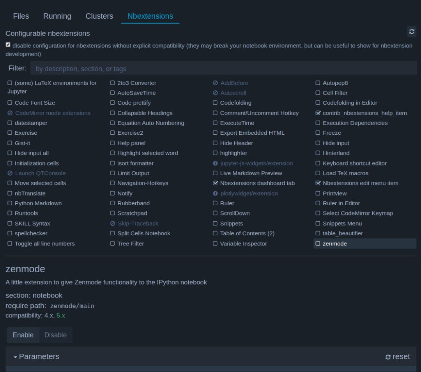Click the Enable button for zenmode
This screenshot has width=421, height=372.
coord(23,335)
